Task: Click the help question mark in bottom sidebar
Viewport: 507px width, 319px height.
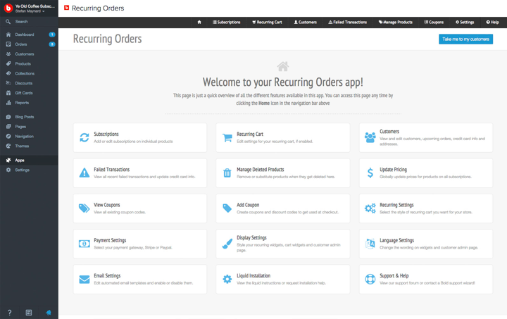Action: 10,312
